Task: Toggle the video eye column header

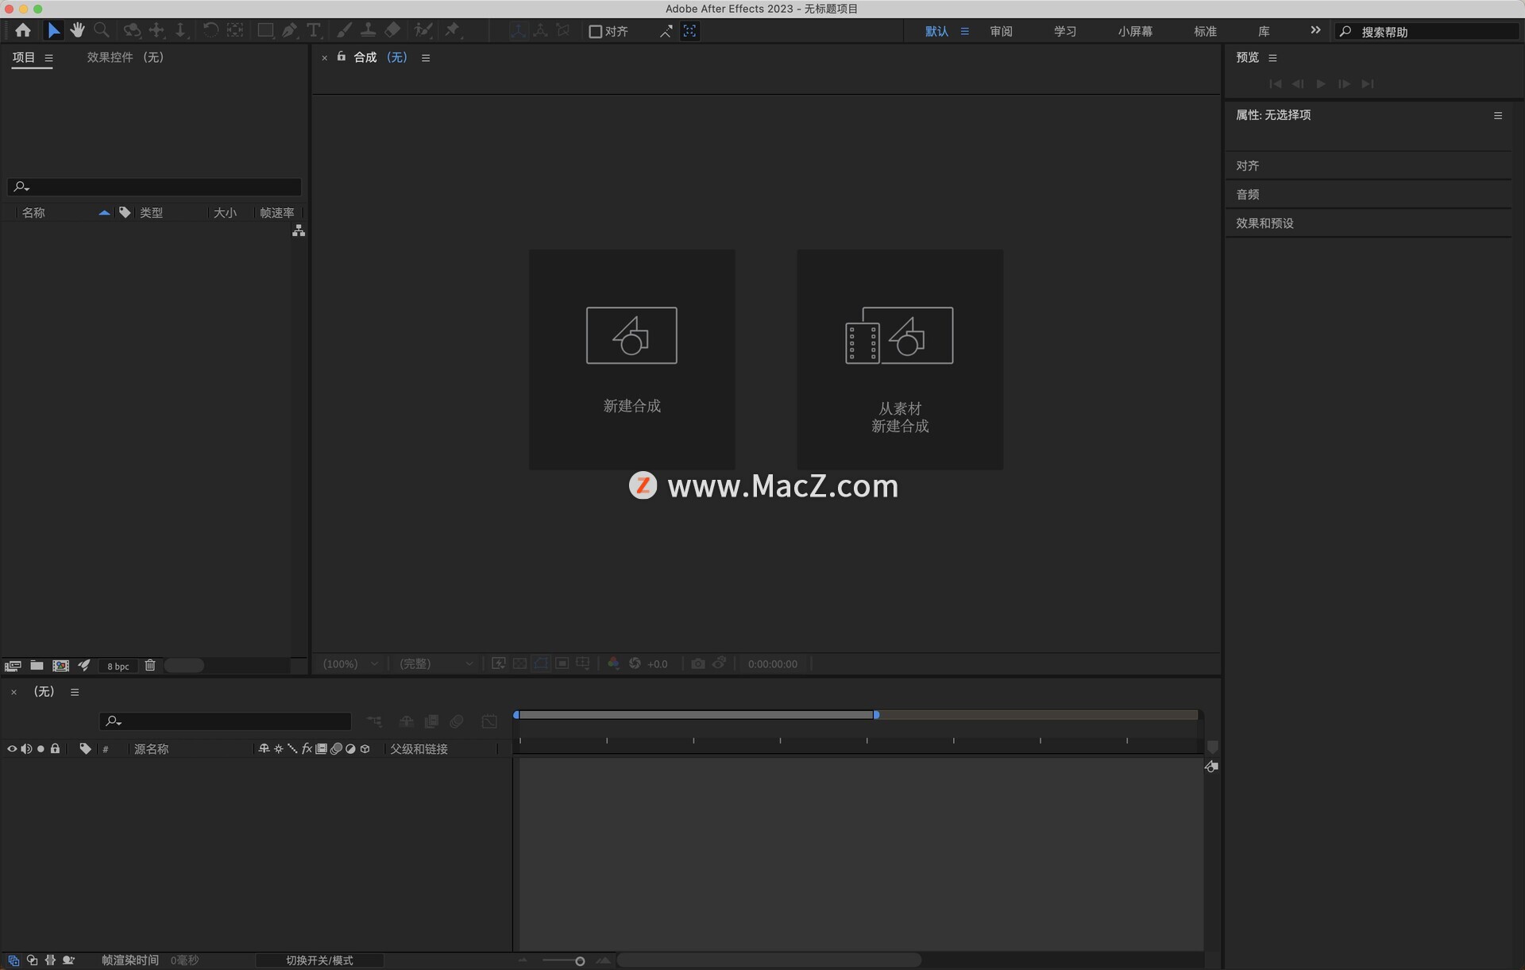Action: pos(12,748)
